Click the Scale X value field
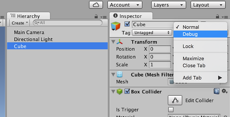230x117 pixels. click(160, 65)
